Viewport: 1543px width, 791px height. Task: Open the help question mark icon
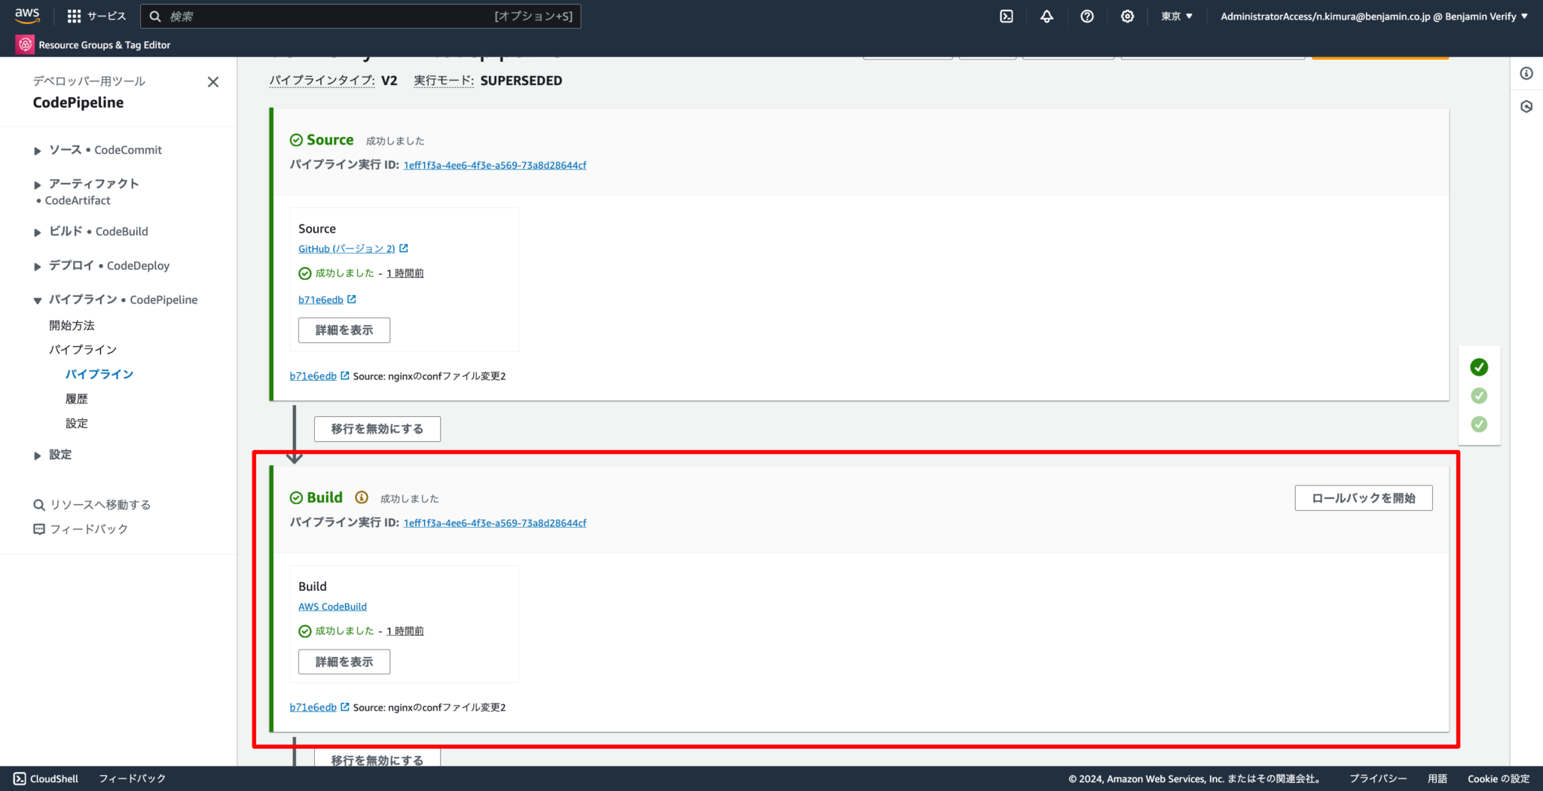tap(1087, 16)
